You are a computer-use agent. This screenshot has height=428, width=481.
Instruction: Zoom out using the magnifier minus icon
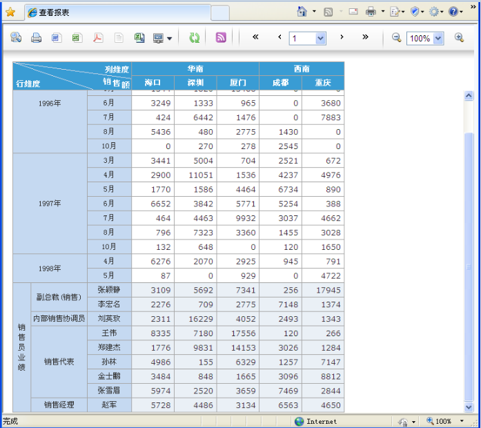397,38
